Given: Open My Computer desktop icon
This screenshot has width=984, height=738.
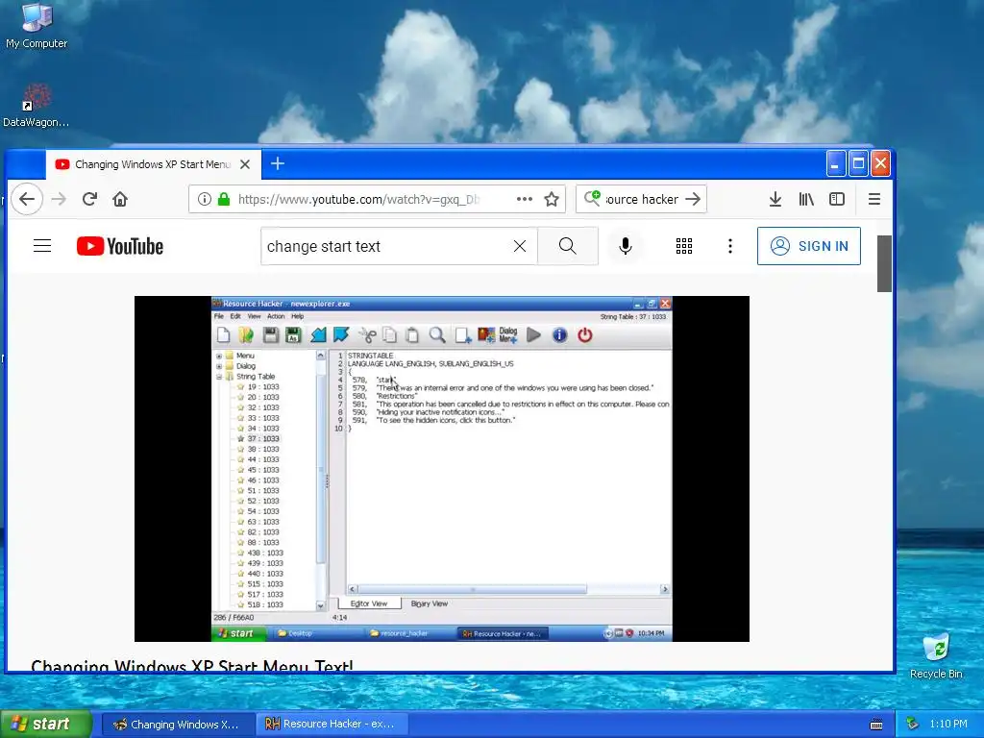Looking at the screenshot, I should point(37,26).
